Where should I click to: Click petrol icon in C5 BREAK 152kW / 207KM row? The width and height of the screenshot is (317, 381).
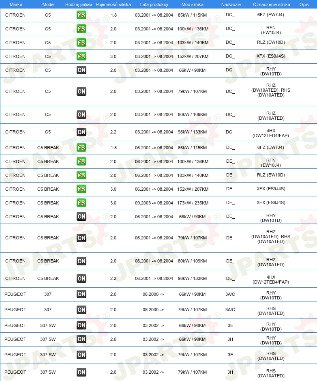pyautogui.click(x=81, y=189)
